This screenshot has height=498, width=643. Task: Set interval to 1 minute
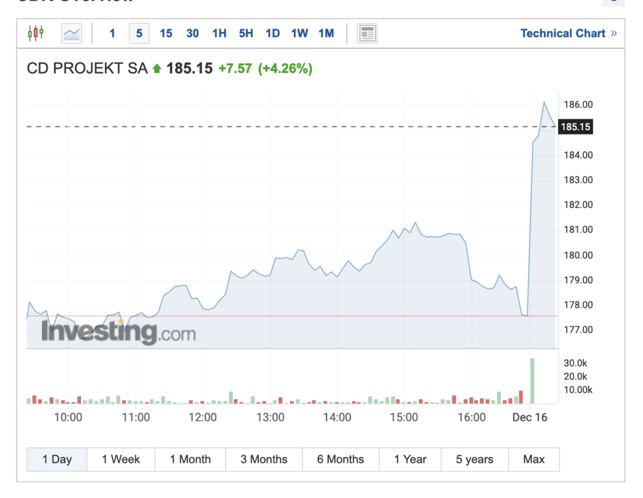point(112,33)
